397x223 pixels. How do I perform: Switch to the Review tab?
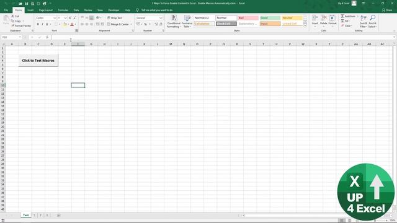pos(88,10)
